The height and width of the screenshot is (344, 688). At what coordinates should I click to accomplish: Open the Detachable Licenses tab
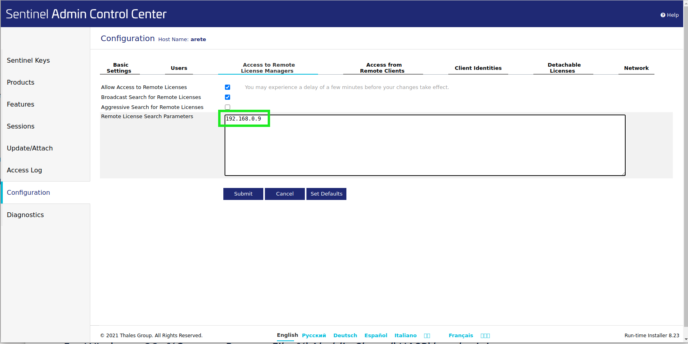[563, 68]
